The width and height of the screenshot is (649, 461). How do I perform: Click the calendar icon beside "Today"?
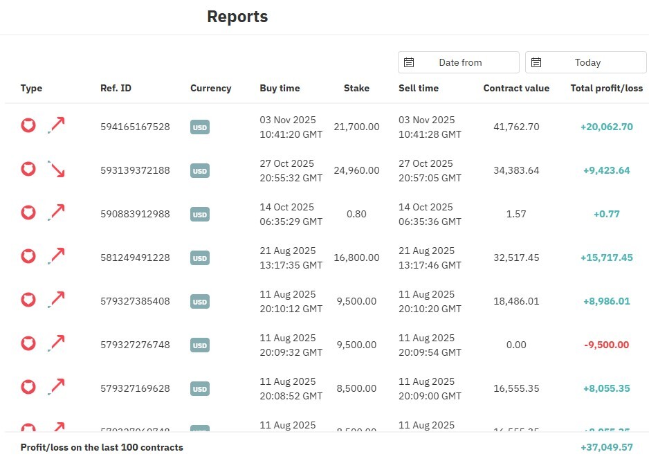click(x=536, y=62)
